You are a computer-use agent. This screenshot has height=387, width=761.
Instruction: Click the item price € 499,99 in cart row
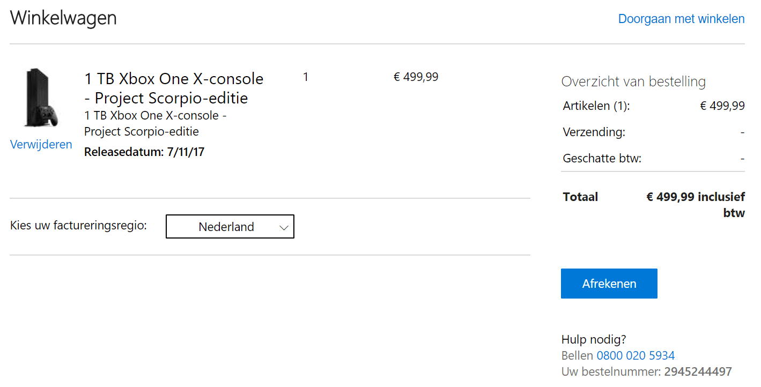416,77
